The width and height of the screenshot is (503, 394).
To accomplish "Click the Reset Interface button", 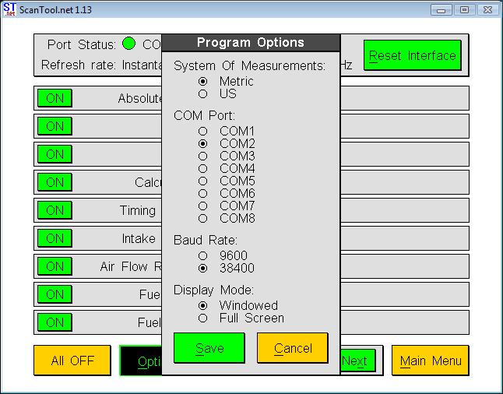I will coord(413,55).
